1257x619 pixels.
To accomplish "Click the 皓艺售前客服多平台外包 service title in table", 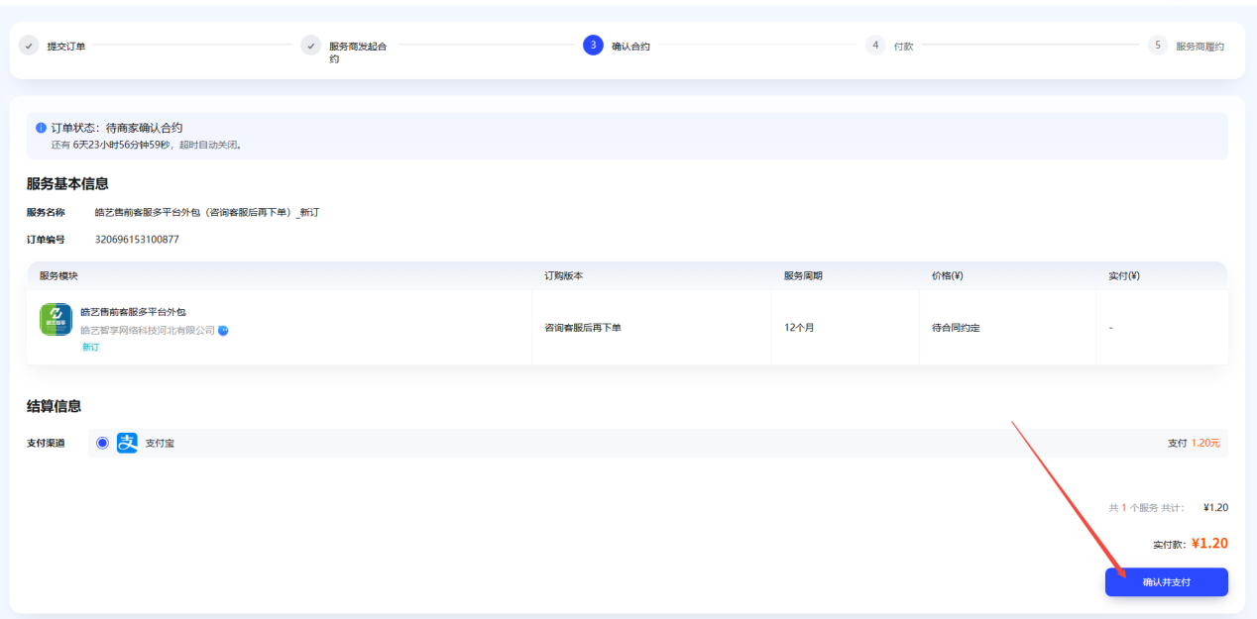I will (x=133, y=312).
